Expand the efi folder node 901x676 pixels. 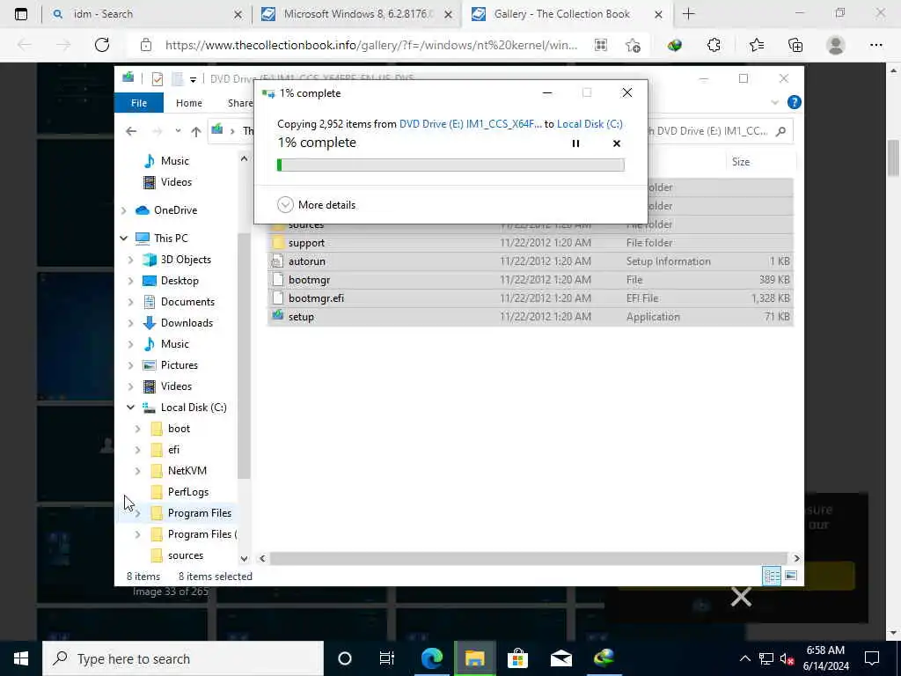click(137, 450)
